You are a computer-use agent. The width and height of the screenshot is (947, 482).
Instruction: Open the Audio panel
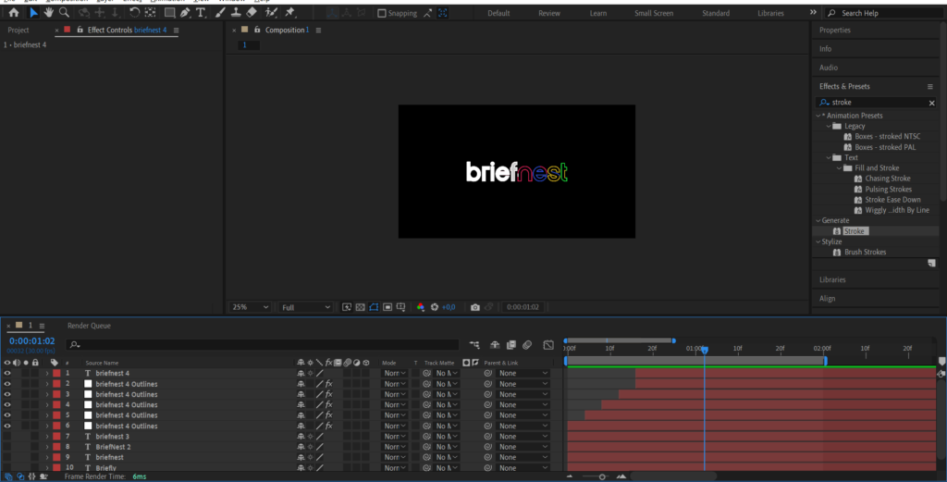pyautogui.click(x=829, y=68)
